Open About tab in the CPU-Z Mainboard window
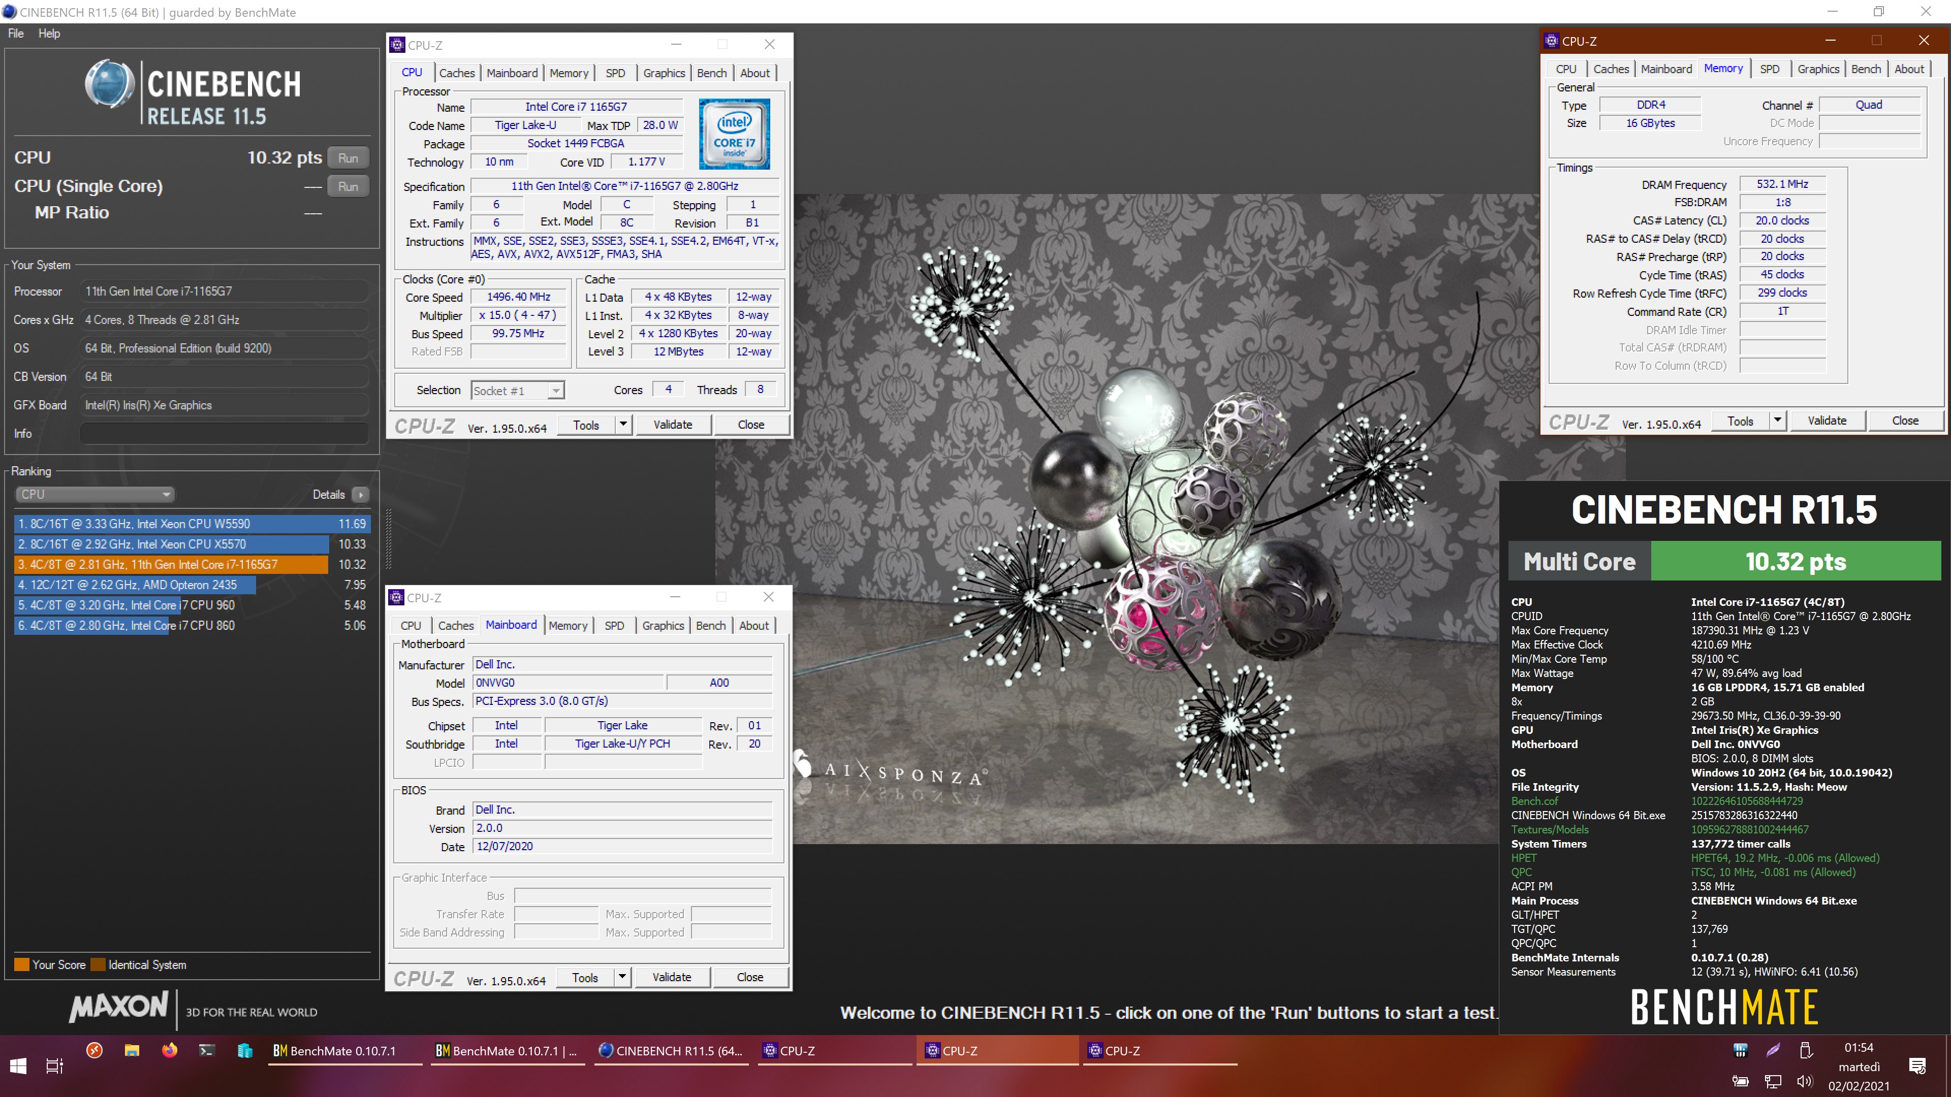The height and width of the screenshot is (1097, 1951). [x=753, y=625]
